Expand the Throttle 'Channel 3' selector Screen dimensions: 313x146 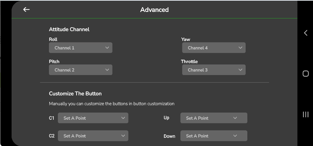(213, 70)
